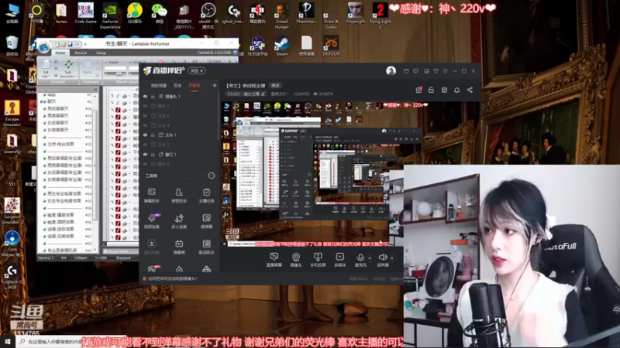This screenshot has width=620, height=348.
Task: Open the 歌词助手 lyrics assistant tool
Action: (x=206, y=247)
